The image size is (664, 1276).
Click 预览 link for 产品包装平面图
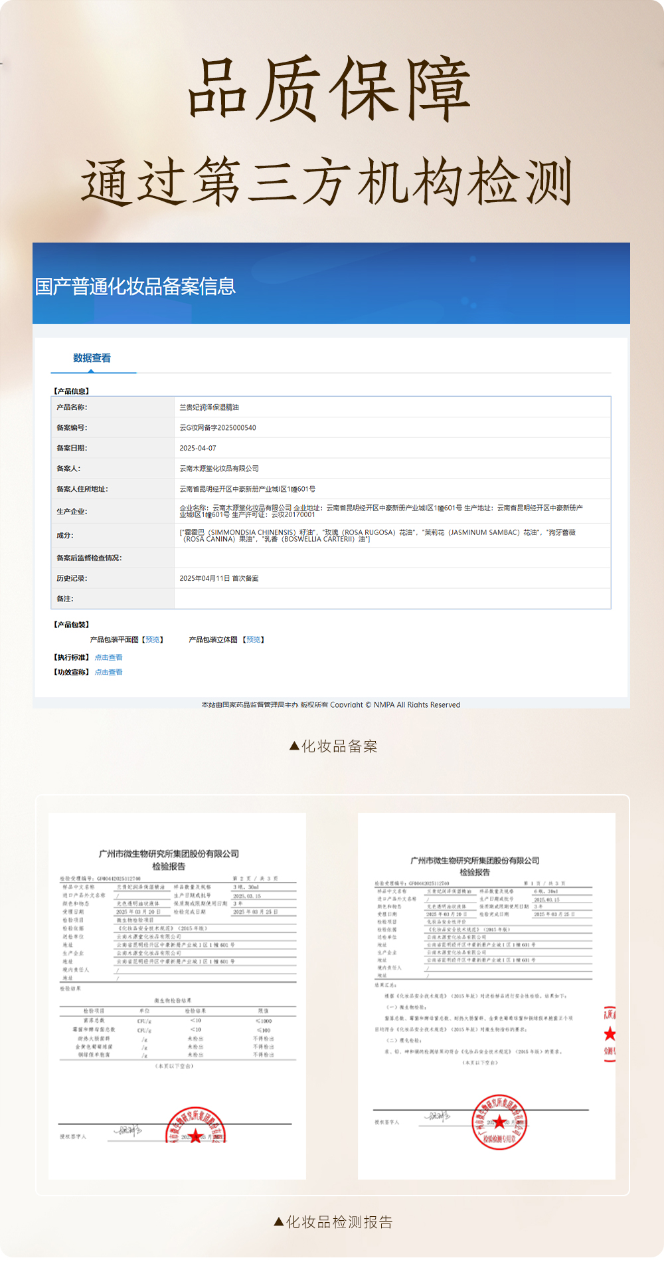[153, 639]
